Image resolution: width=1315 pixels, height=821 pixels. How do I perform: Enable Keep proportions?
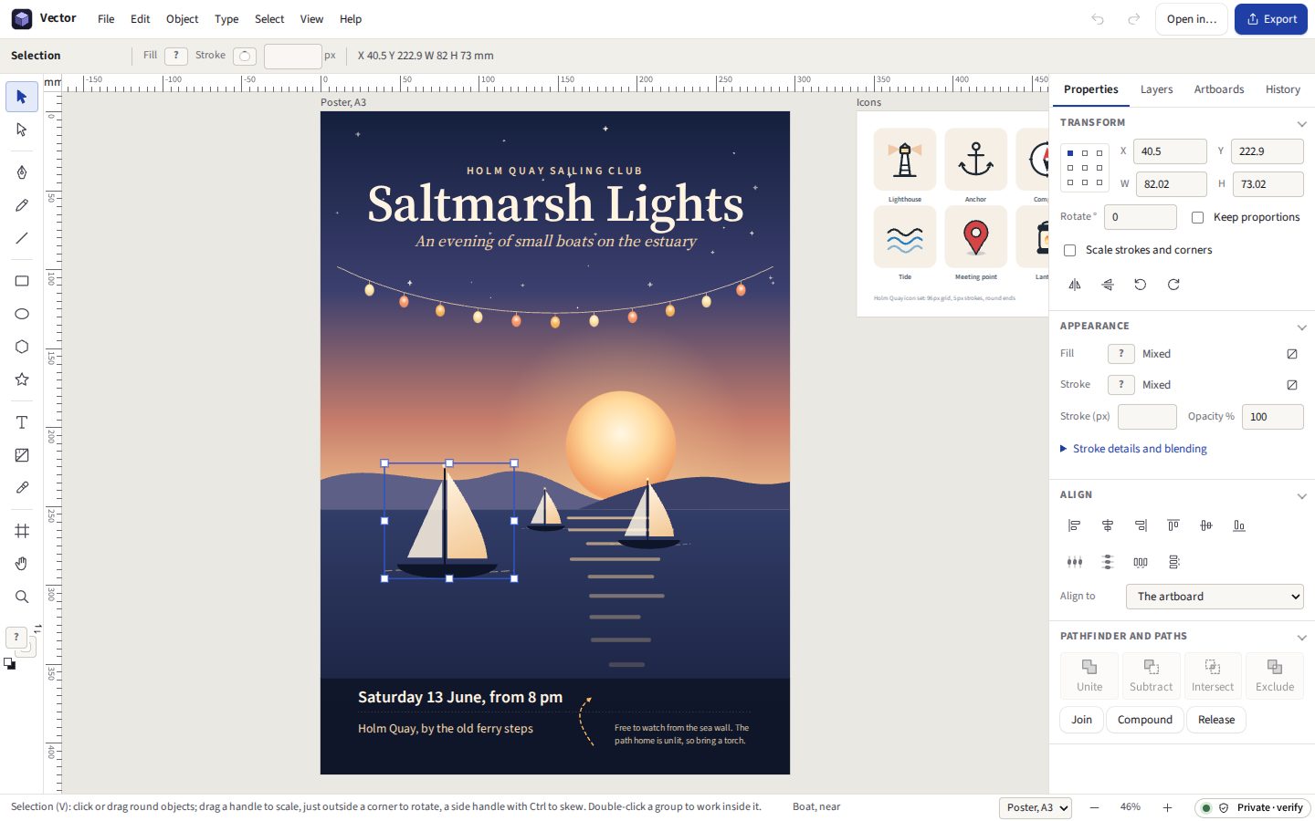(x=1198, y=217)
